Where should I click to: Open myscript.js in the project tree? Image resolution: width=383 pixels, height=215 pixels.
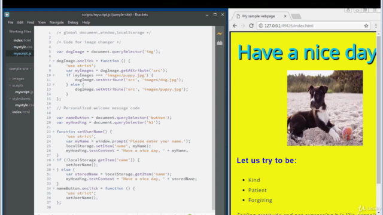coord(24,92)
